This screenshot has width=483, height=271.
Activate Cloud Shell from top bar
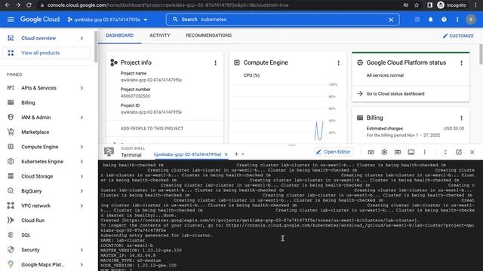(417, 20)
